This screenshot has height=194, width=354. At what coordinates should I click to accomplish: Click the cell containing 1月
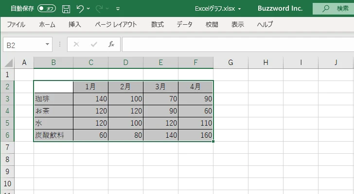(x=91, y=87)
